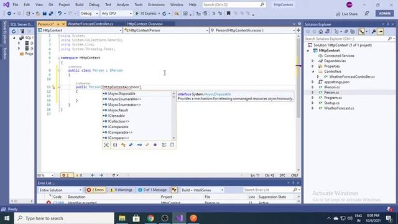Click the Undo toolbar icon
The image size is (398, 224).
tap(60, 14)
